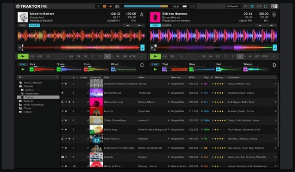Click Deck A skip-to-start icon
The width and height of the screenshot is (295, 172).
[19, 47]
